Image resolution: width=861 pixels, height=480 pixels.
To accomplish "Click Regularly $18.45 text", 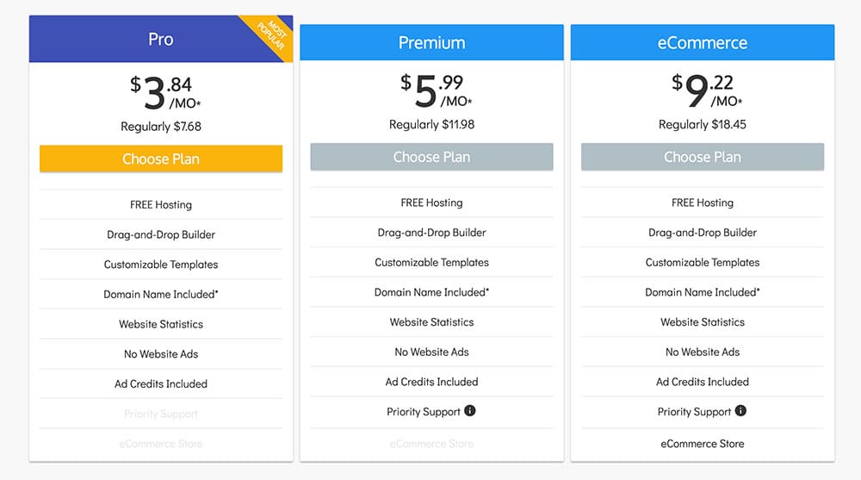I will (703, 124).
